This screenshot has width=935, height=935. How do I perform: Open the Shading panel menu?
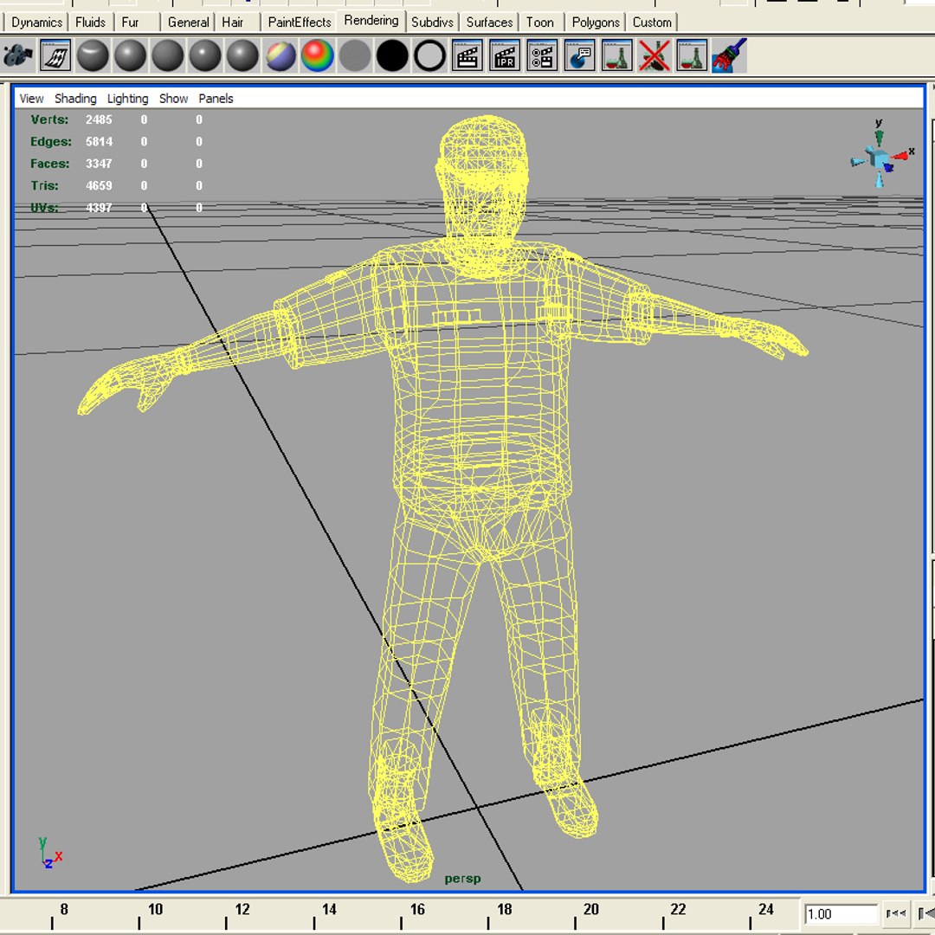pos(75,99)
